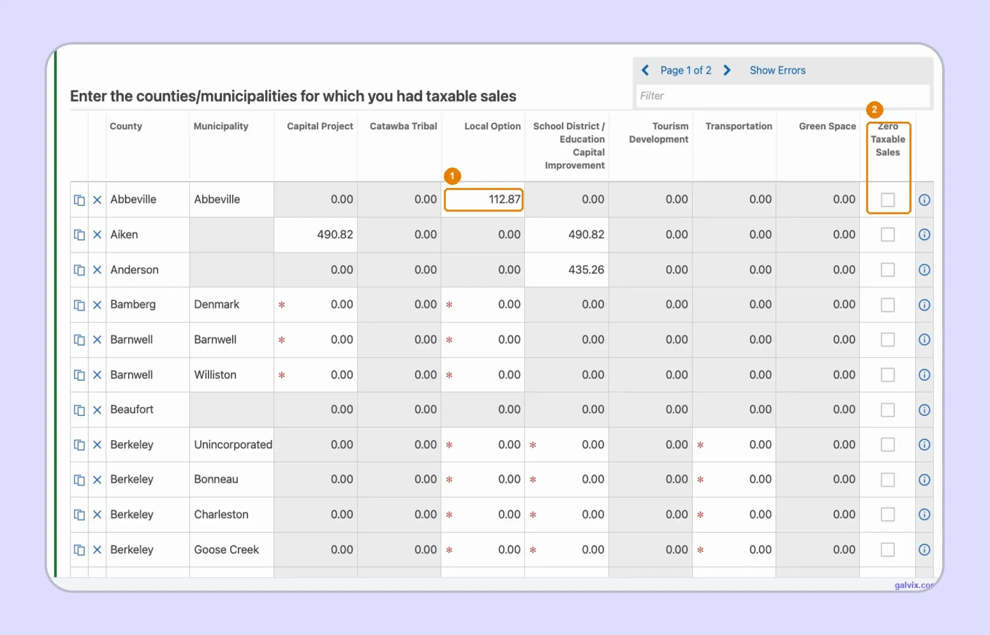Image resolution: width=990 pixels, height=635 pixels.
Task: Open info icon for Bamberg Denmark
Action: coord(924,305)
